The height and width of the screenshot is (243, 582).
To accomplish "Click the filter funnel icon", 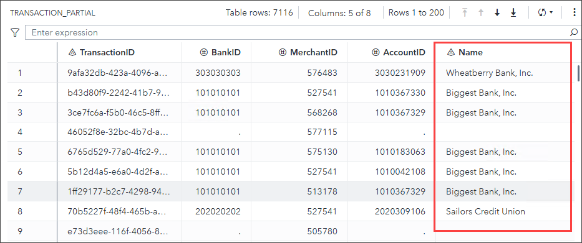I will tap(14, 32).
